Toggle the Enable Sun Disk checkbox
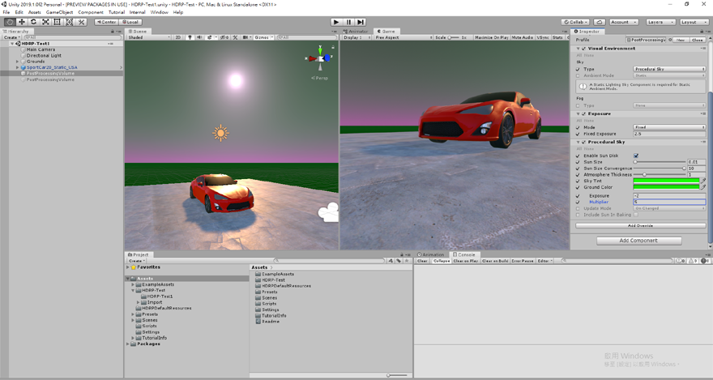713x380 pixels. pyautogui.click(x=636, y=156)
